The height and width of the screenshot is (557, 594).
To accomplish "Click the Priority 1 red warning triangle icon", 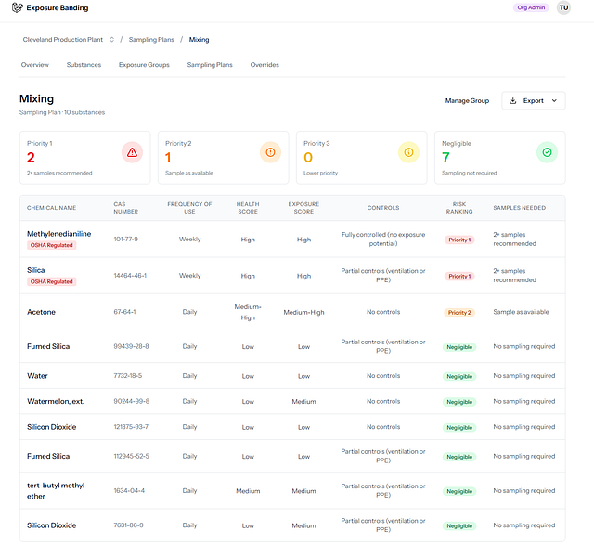I will (x=132, y=152).
